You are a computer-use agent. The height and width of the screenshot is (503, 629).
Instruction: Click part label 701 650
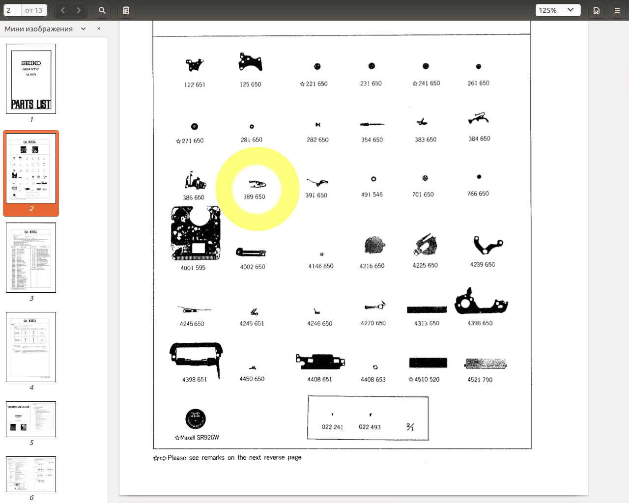pos(423,195)
